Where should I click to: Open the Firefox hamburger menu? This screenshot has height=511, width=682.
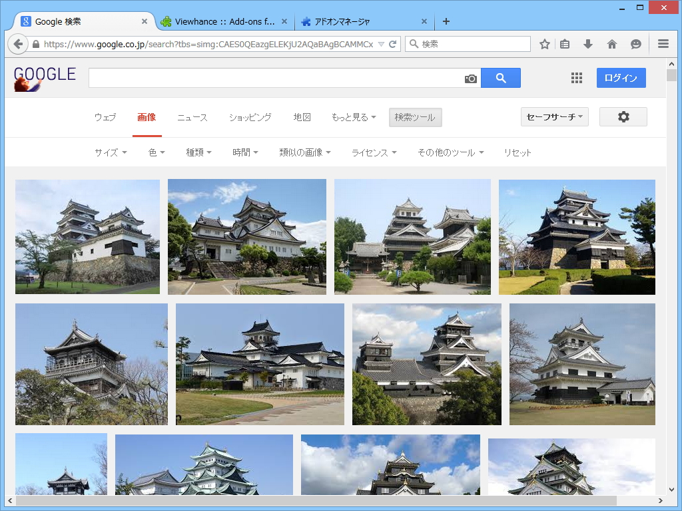(x=663, y=44)
